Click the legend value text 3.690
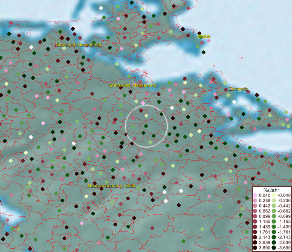292x252 pixels. coord(264,248)
